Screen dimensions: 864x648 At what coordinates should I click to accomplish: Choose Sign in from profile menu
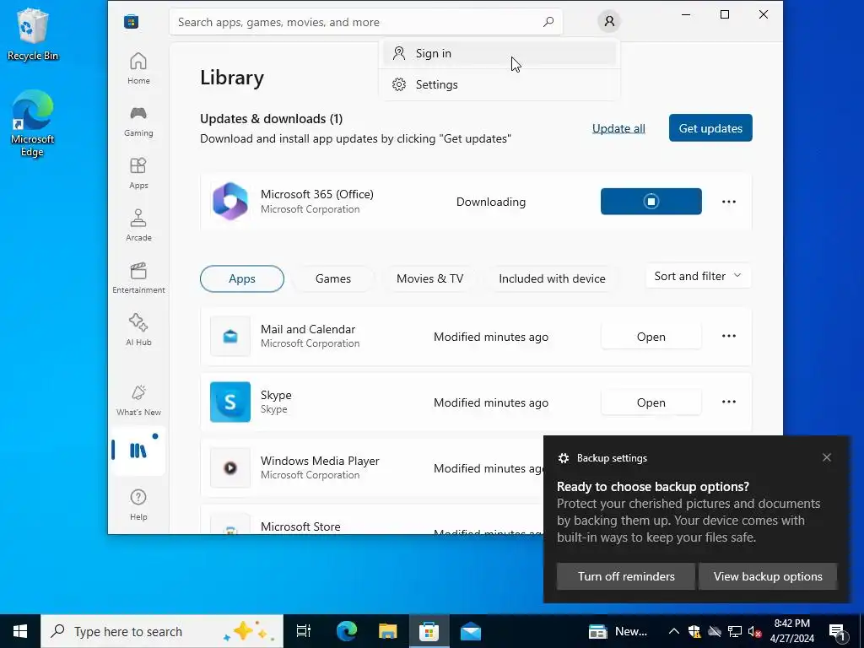[x=499, y=53]
